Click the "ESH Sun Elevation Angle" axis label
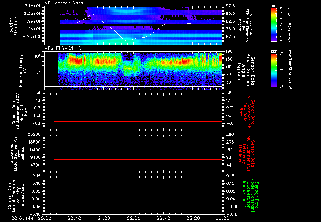Image resolution: width=321 pixels, height=222 pixels. point(245,25)
